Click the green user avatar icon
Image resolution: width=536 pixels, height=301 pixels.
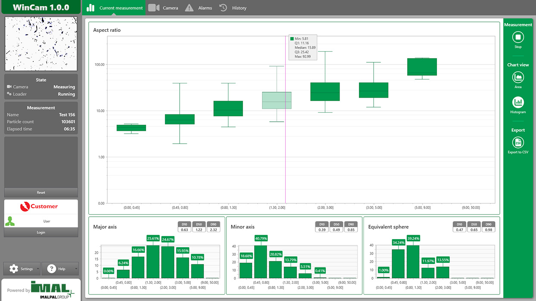click(x=10, y=221)
